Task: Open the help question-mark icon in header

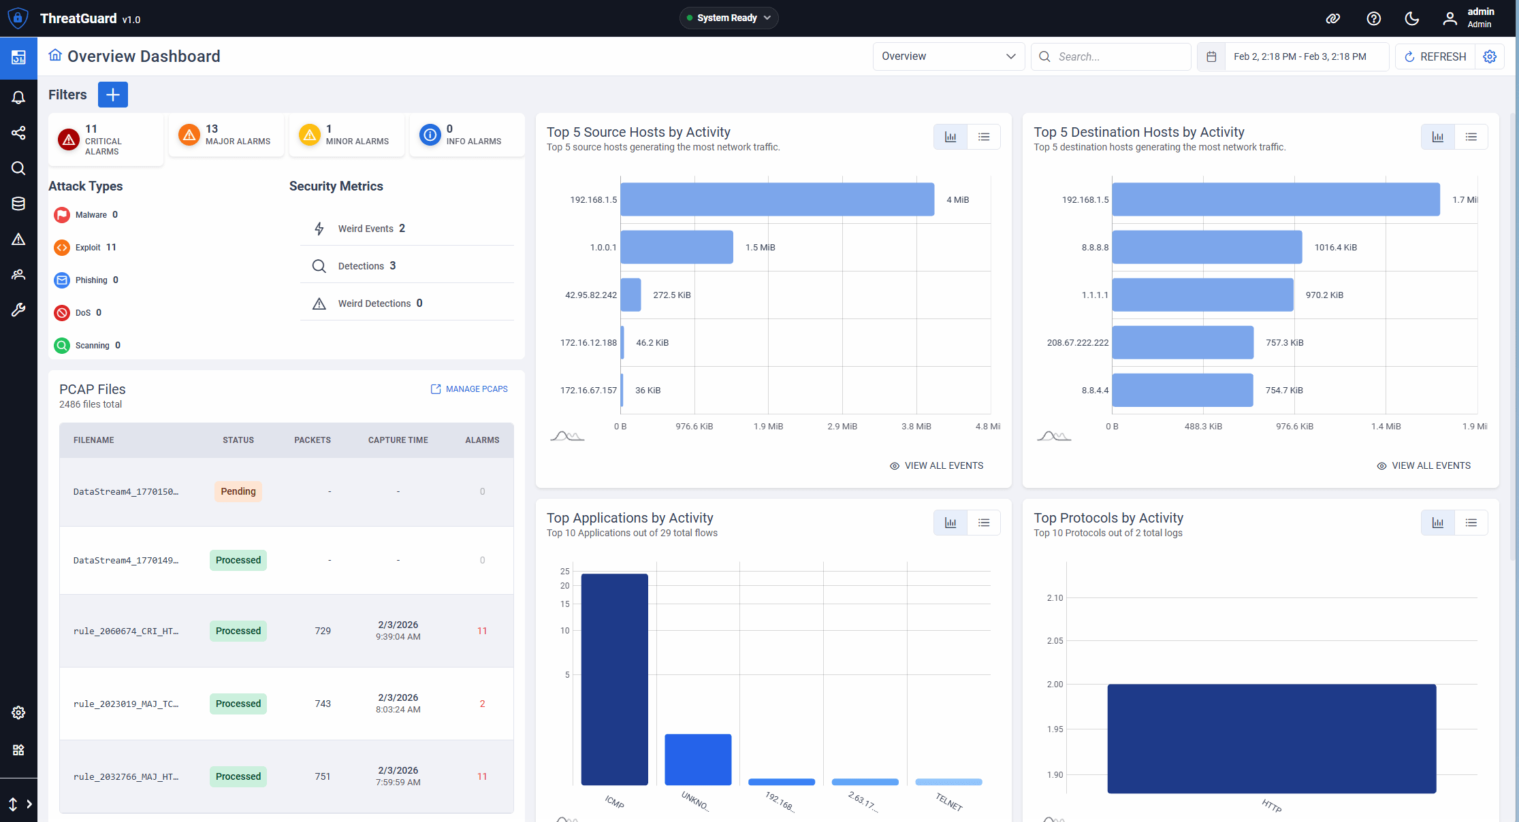Action: tap(1373, 18)
